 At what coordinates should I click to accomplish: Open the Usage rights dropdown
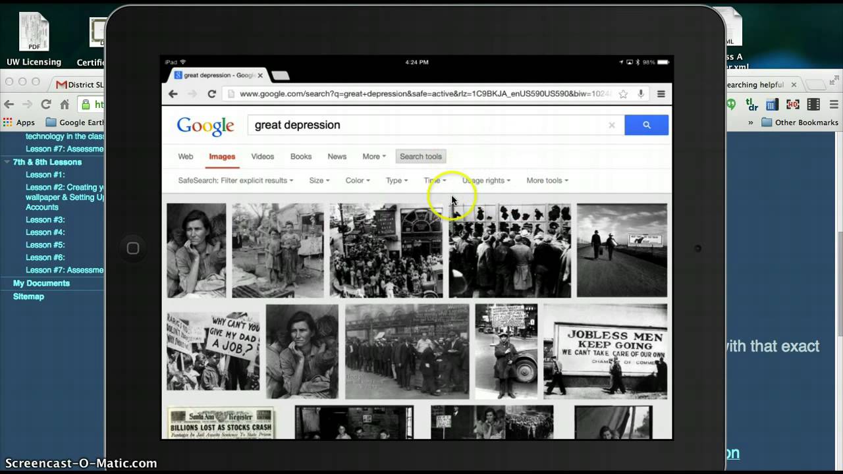486,180
